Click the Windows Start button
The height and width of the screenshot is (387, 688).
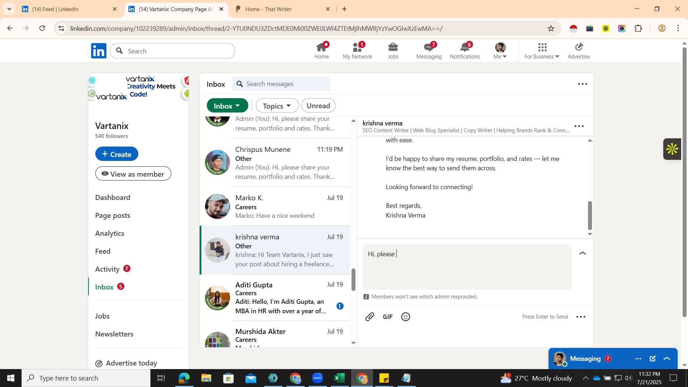[11, 378]
